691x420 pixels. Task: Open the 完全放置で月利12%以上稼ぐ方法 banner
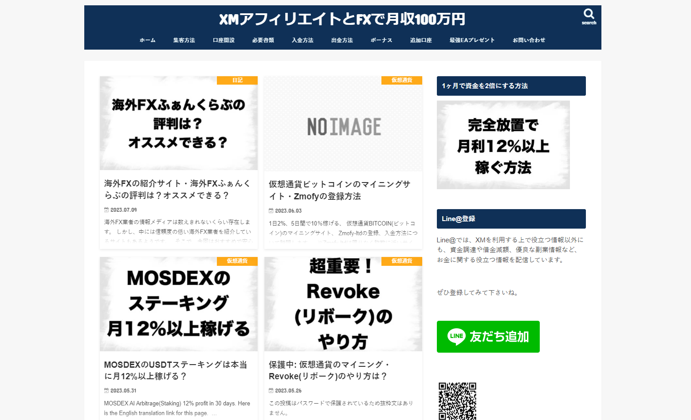(503, 145)
